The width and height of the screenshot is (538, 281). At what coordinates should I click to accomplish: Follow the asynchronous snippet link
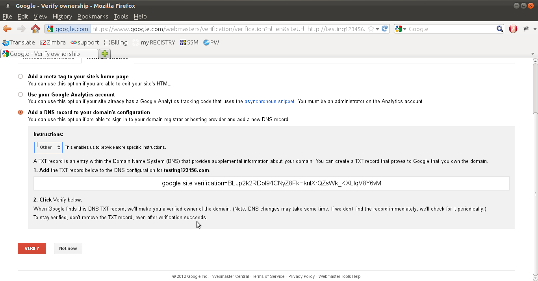[x=269, y=102]
